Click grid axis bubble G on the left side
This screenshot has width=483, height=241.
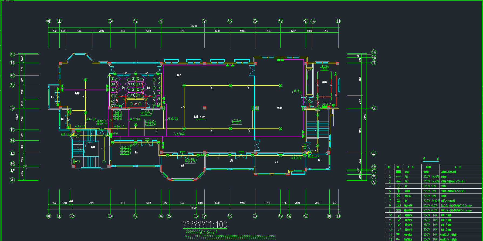(12, 108)
